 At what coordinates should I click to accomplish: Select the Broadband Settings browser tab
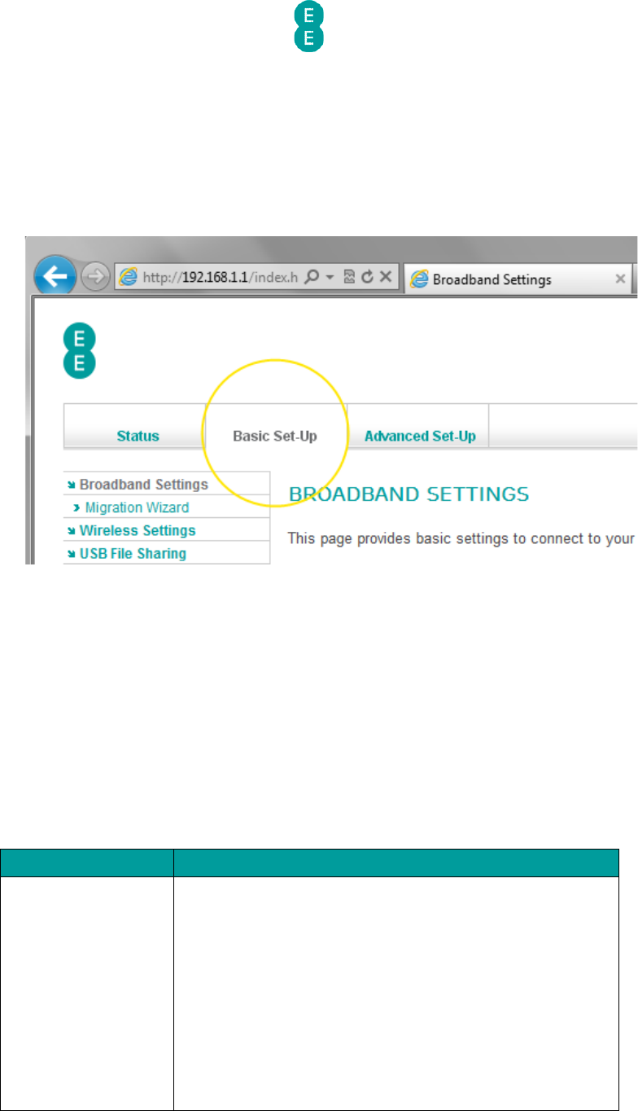coord(518,279)
